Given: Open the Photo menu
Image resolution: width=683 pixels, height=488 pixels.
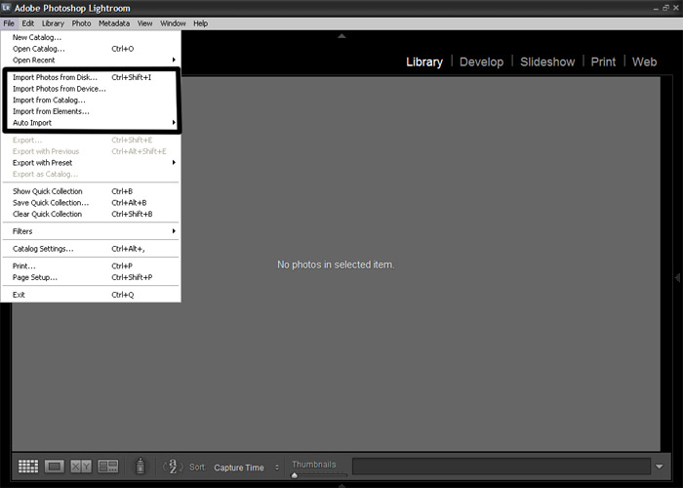Looking at the screenshot, I should tap(81, 23).
